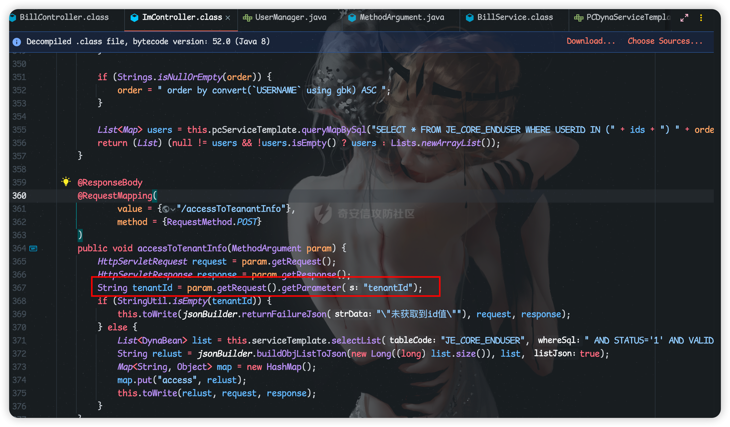Image resolution: width=730 pixels, height=427 pixels.
Task: Click the globe URL icon before /accessToTeanantInfo
Action: [166, 209]
